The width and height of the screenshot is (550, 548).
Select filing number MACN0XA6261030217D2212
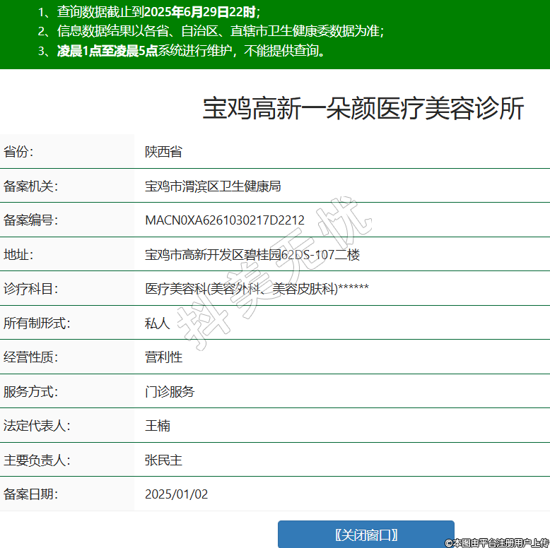pyautogui.click(x=225, y=220)
